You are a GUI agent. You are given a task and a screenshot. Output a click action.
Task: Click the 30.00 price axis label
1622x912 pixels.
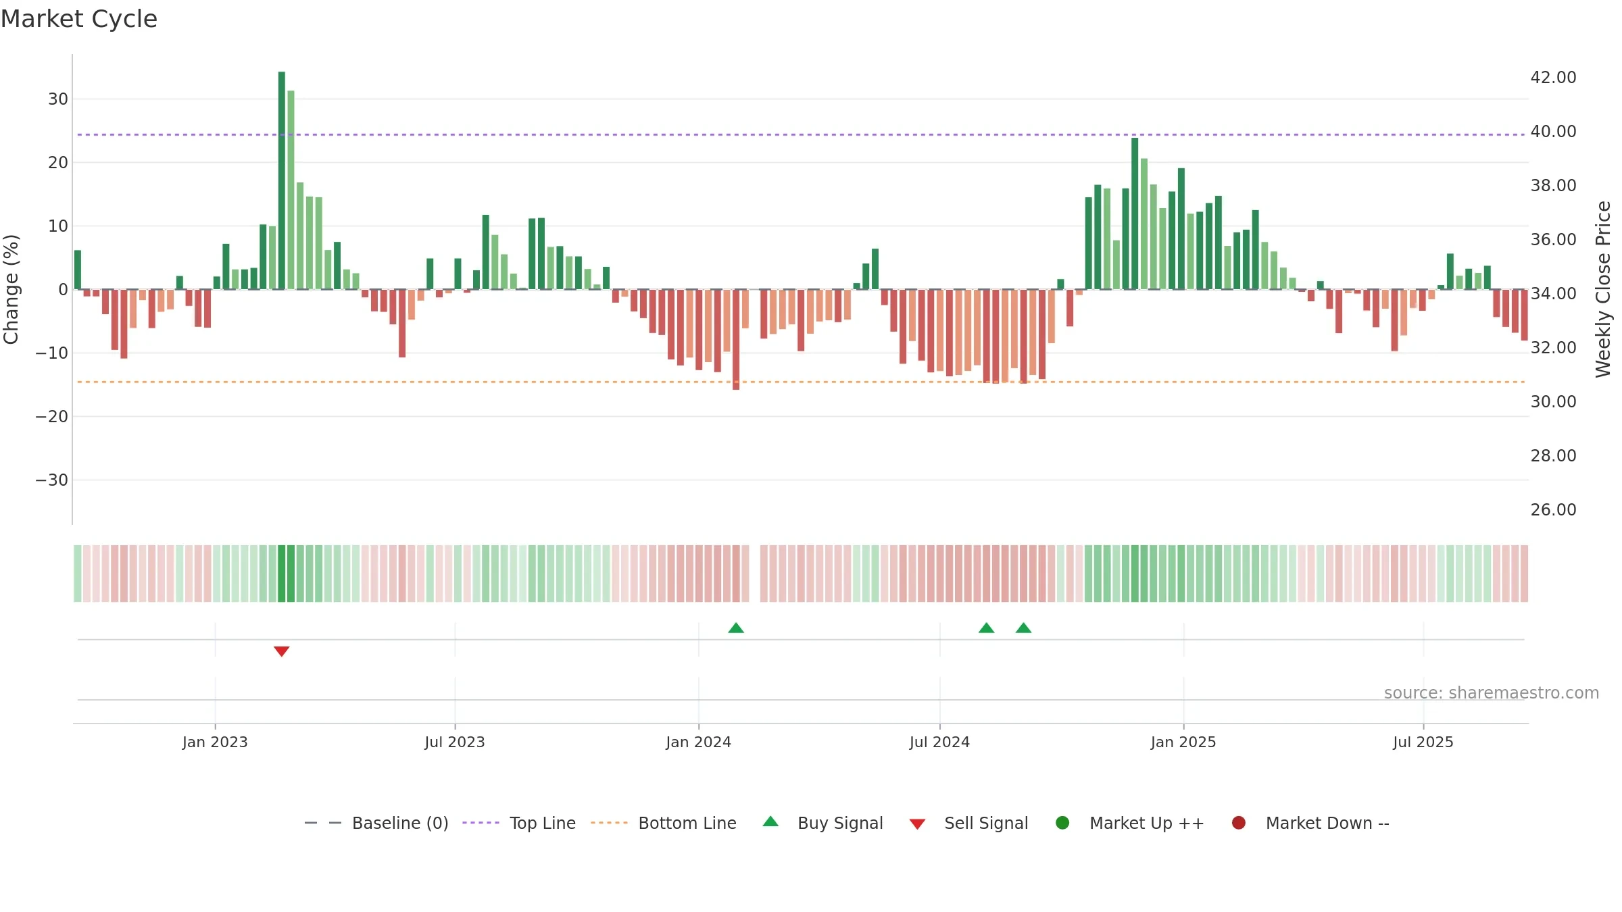(x=1553, y=401)
